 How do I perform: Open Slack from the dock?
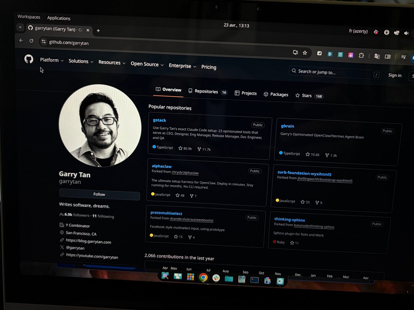pyautogui.click(x=216, y=278)
